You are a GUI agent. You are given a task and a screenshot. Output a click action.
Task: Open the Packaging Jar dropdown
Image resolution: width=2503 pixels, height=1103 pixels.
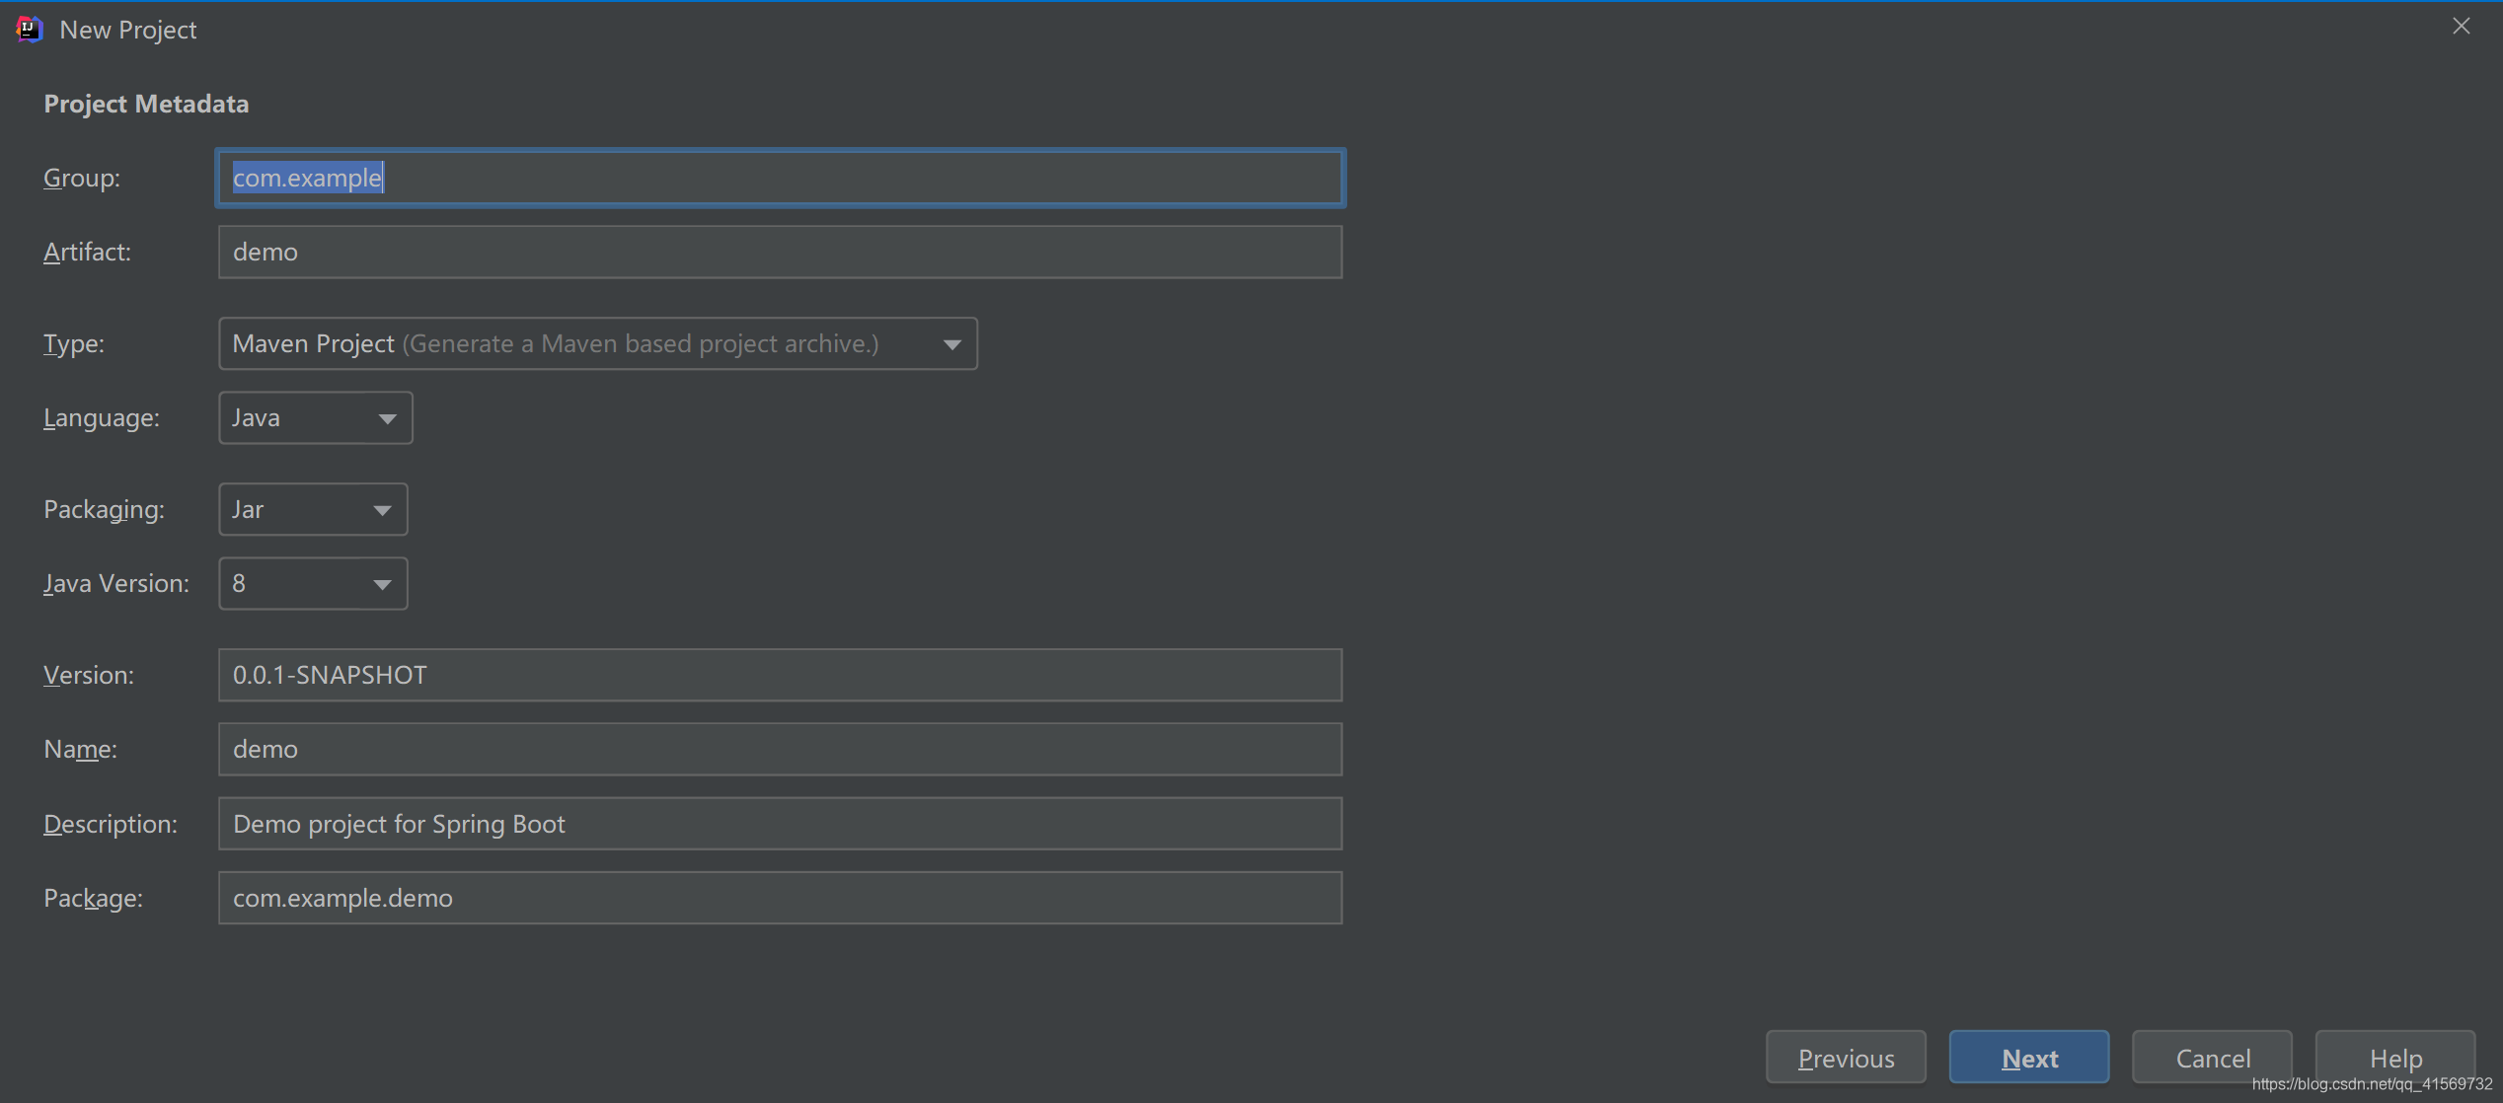coord(382,510)
